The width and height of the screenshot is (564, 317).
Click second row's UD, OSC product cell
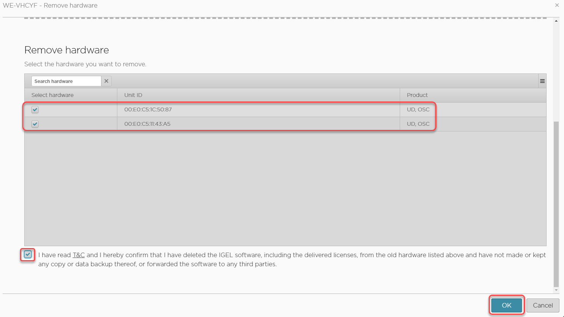[x=418, y=124]
